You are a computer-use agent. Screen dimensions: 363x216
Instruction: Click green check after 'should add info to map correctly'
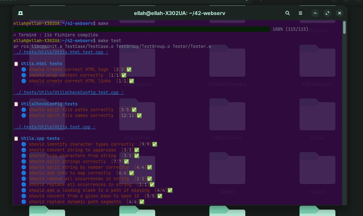[x=131, y=173]
